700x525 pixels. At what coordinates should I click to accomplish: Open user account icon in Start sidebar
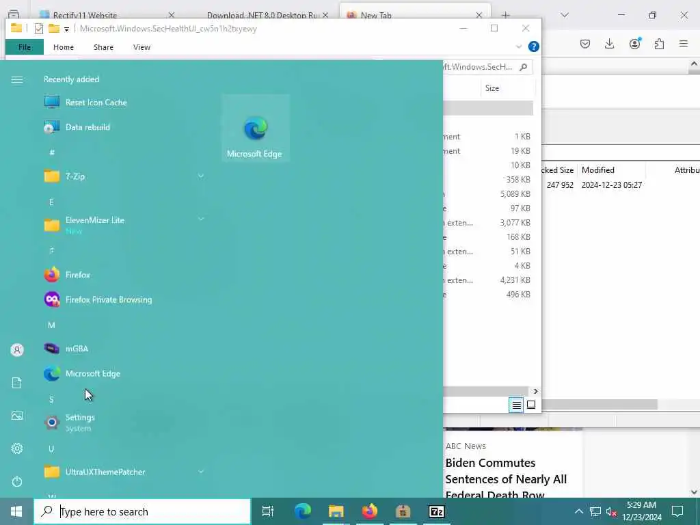click(17, 350)
